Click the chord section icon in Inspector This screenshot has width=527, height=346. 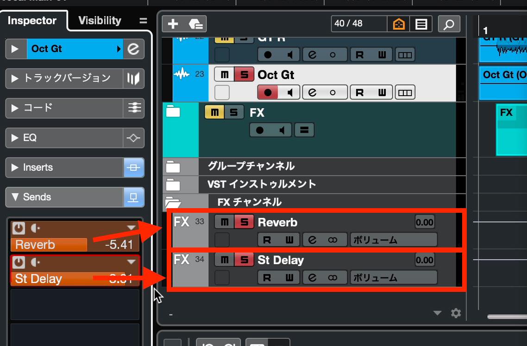point(133,108)
